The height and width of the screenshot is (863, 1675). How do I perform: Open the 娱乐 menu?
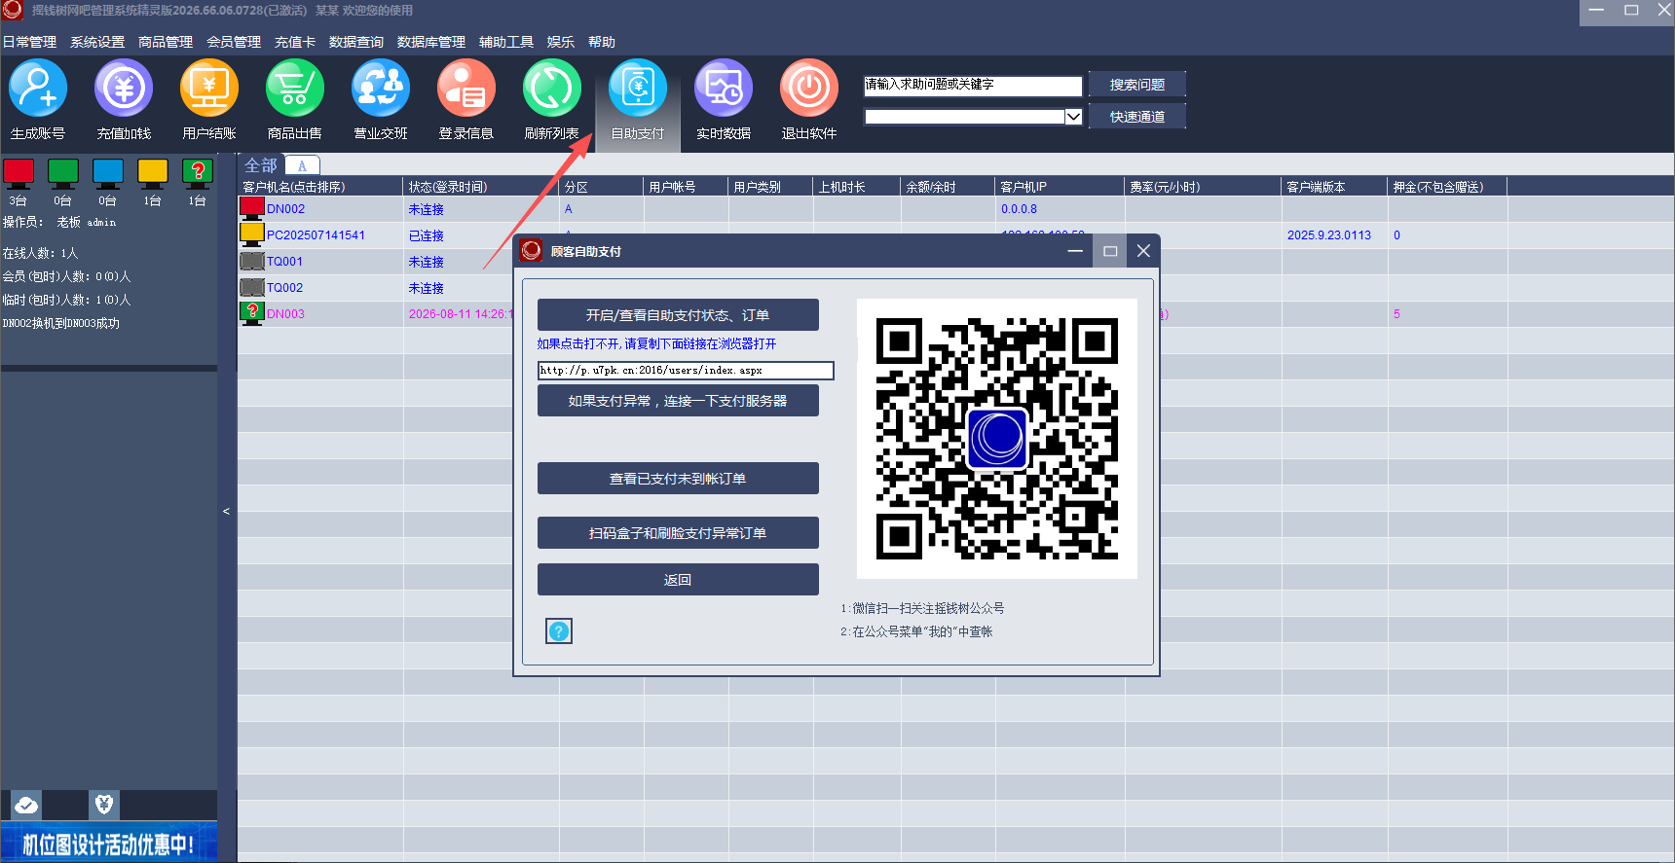point(561,42)
